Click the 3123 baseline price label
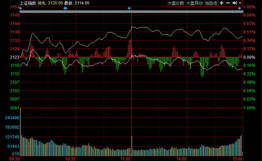Viewport: 262px width, 161px height. click(x=15, y=57)
